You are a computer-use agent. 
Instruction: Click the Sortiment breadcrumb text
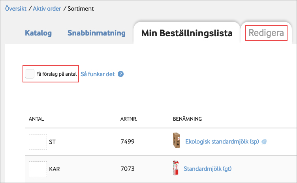(81, 8)
